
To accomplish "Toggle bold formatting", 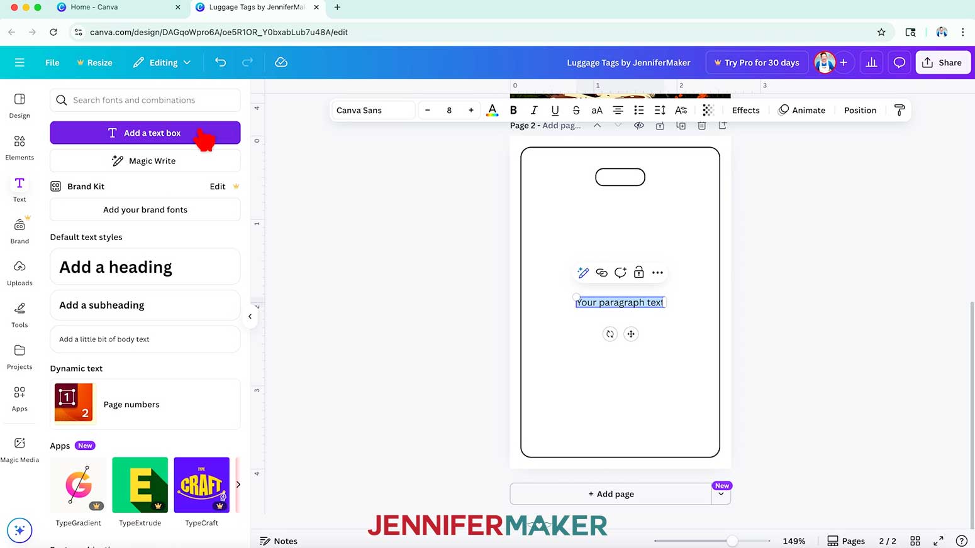I will click(513, 110).
